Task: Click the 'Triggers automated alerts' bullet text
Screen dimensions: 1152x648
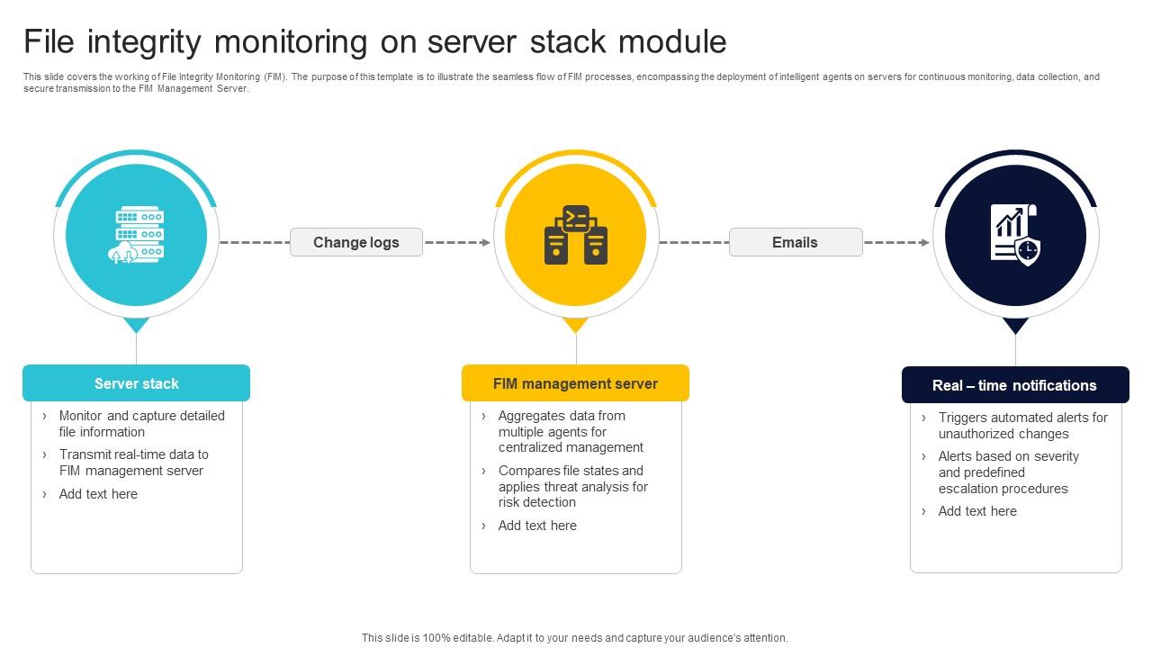Action: (x=1022, y=425)
